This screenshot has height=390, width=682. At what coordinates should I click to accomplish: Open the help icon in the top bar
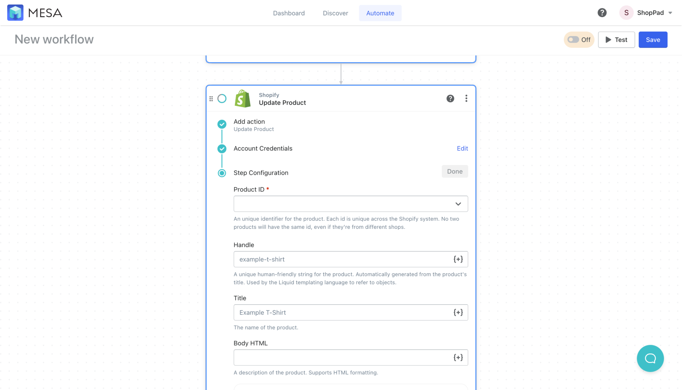[x=602, y=12]
